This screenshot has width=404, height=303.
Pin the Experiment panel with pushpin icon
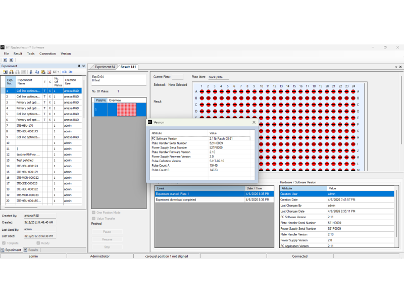pos(78,66)
